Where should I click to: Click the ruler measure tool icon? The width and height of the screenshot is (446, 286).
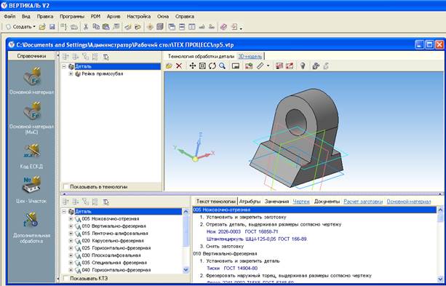point(260,66)
